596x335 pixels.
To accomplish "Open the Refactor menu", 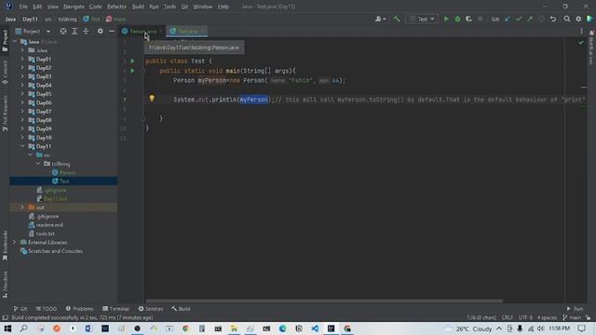I will click(x=116, y=7).
